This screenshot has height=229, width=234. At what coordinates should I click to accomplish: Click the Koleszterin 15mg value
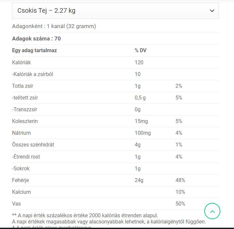[x=141, y=121]
